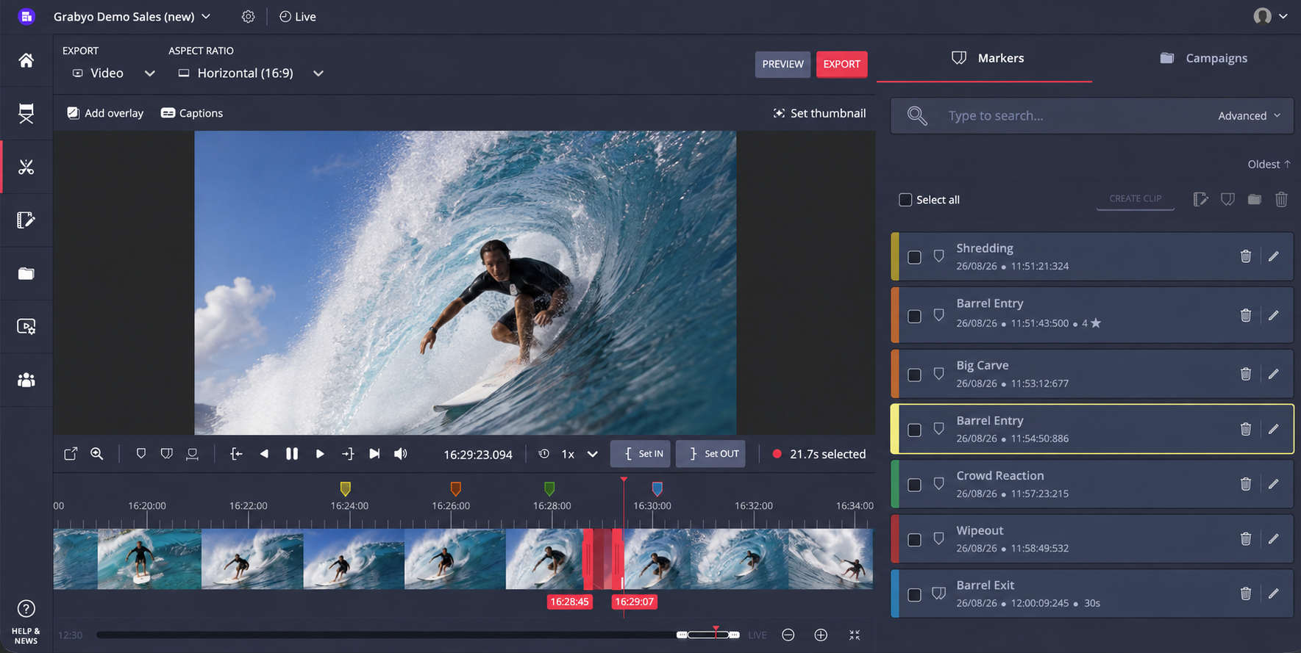The width and height of the screenshot is (1301, 653).
Task: Click the markers search field
Action: [1091, 116]
